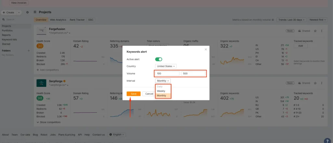Expand the Monthly interval dropdown
The height and width of the screenshot is (143, 333).
[163, 81]
